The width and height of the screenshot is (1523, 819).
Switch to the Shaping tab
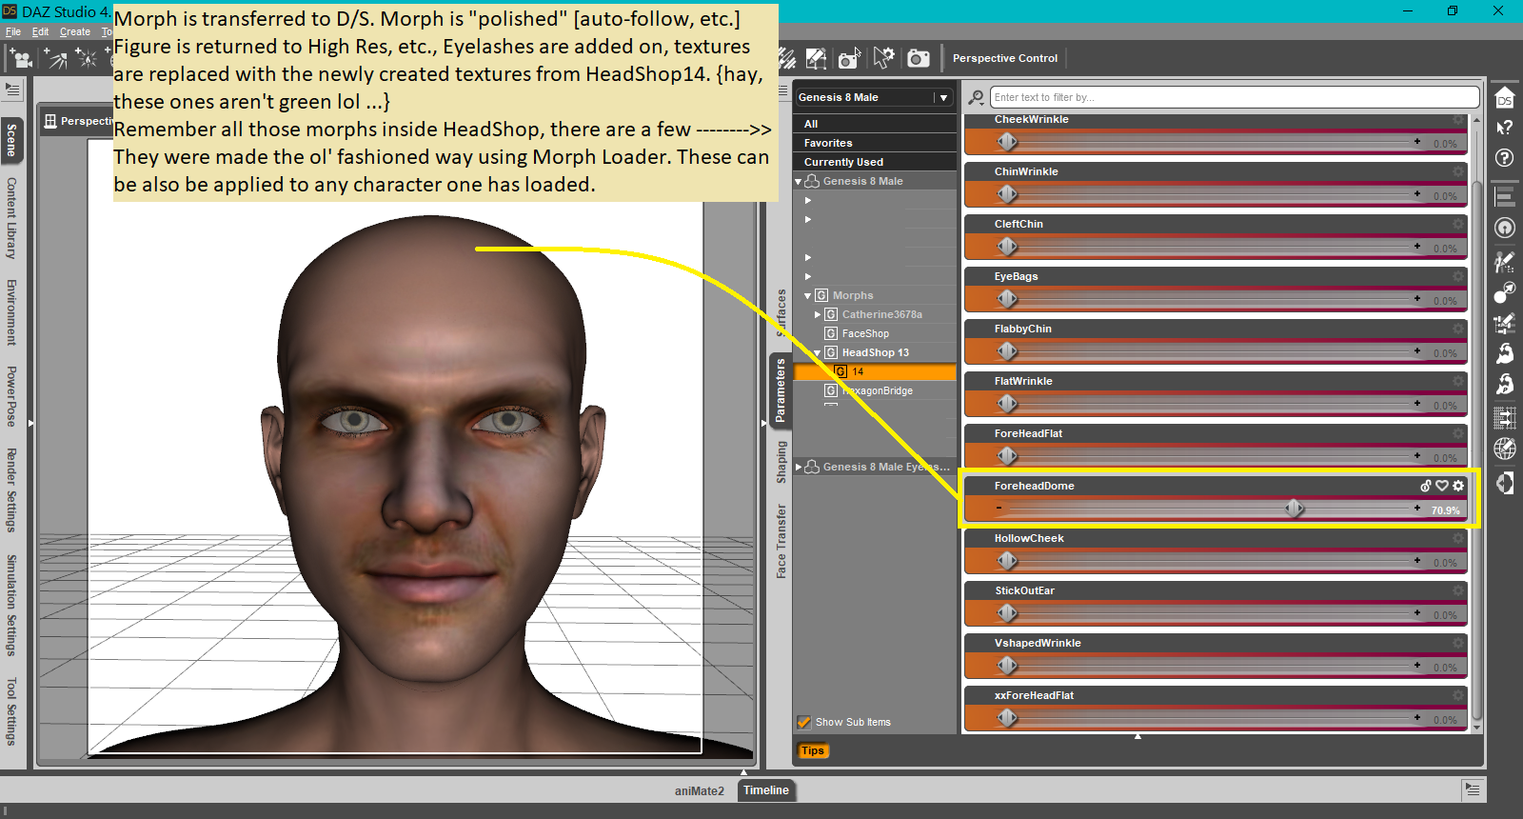point(781,462)
